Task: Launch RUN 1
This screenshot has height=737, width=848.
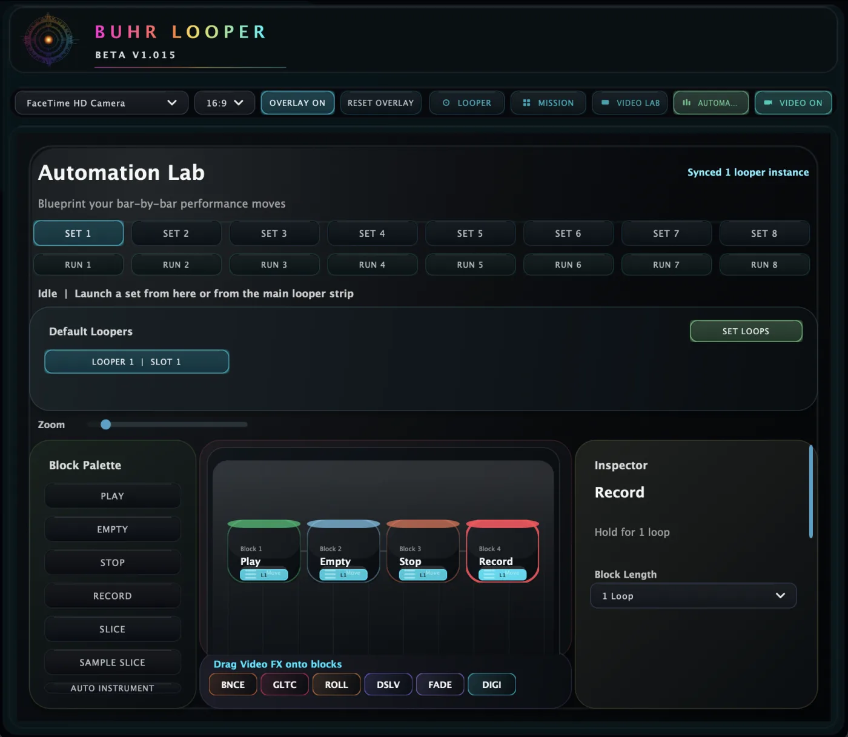Action: click(78, 265)
